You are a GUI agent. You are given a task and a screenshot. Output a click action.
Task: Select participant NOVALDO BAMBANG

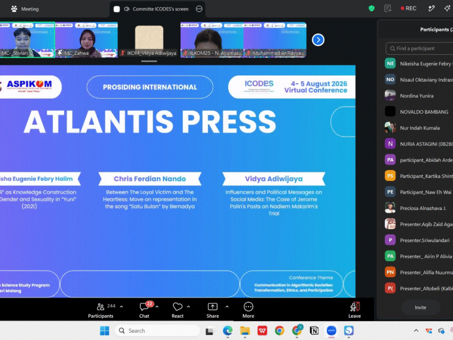coord(418,111)
